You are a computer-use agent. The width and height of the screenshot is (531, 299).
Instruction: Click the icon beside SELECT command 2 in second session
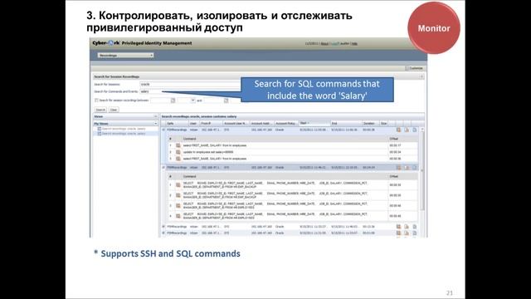coord(178,196)
